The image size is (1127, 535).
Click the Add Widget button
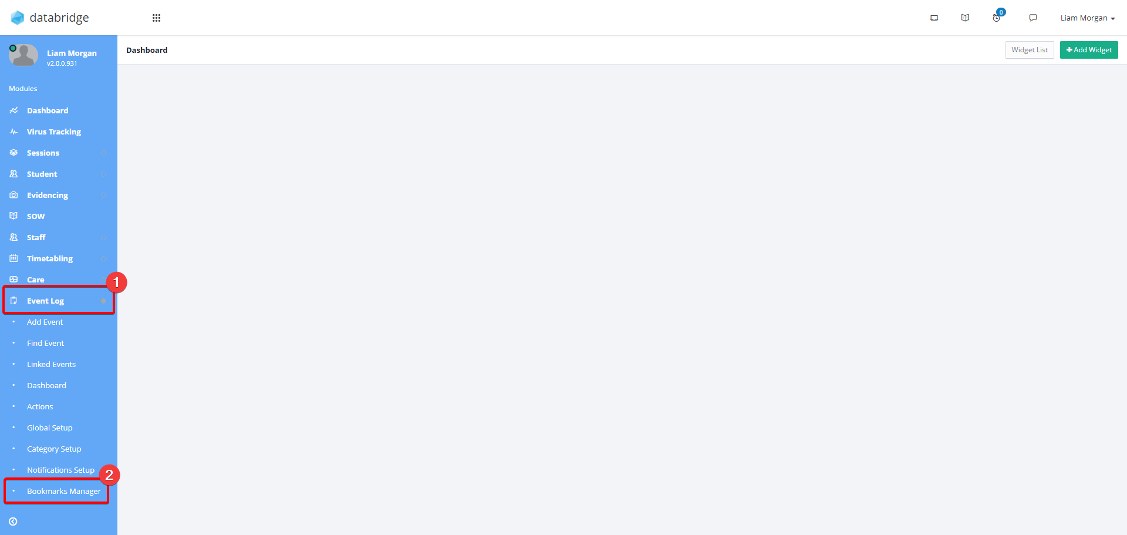pos(1089,50)
